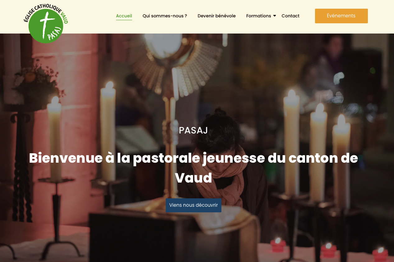Image resolution: width=394 pixels, height=262 pixels.
Task: Click the red votive candle at bottom right
Action: pyautogui.click(x=380, y=254)
